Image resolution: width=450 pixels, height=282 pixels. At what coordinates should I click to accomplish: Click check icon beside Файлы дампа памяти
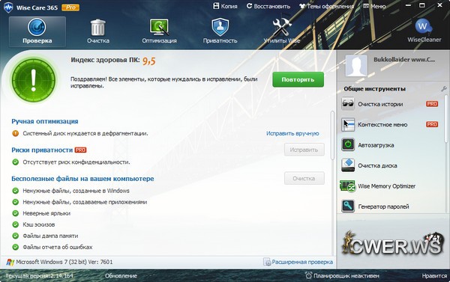point(16,236)
